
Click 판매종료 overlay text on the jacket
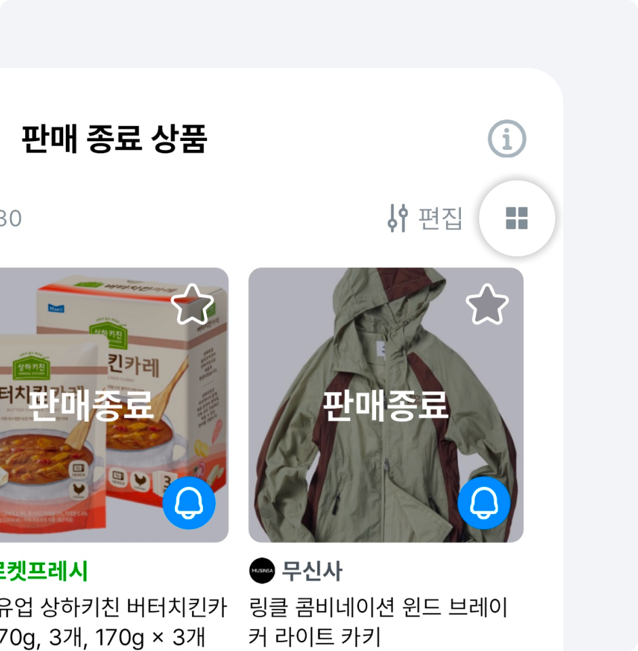click(386, 406)
